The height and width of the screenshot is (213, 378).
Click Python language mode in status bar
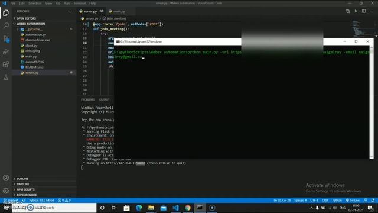point(337,200)
